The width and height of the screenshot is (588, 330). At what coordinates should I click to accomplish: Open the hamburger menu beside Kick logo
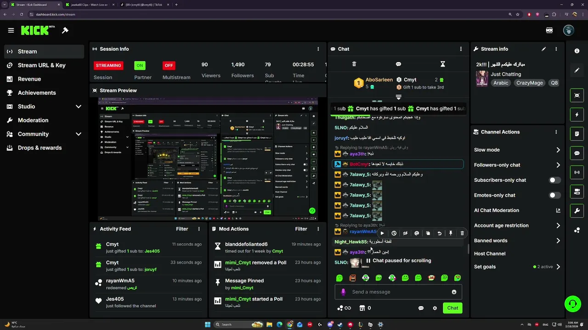(x=11, y=30)
